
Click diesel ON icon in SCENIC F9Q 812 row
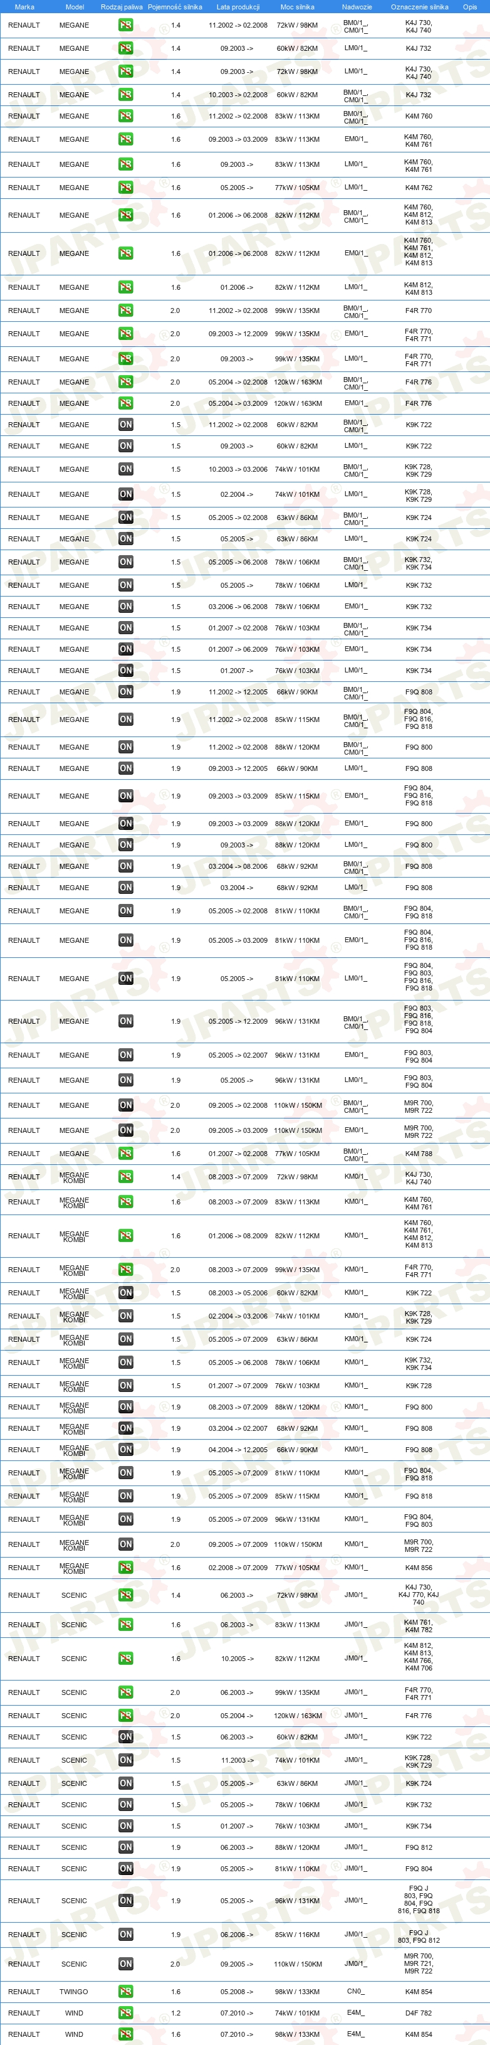point(125,1847)
